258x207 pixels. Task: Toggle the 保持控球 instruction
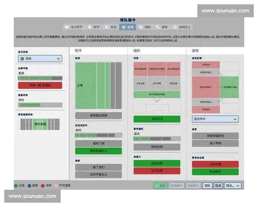pos(157,147)
